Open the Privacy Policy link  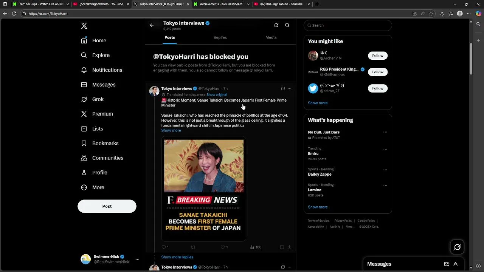click(x=343, y=221)
